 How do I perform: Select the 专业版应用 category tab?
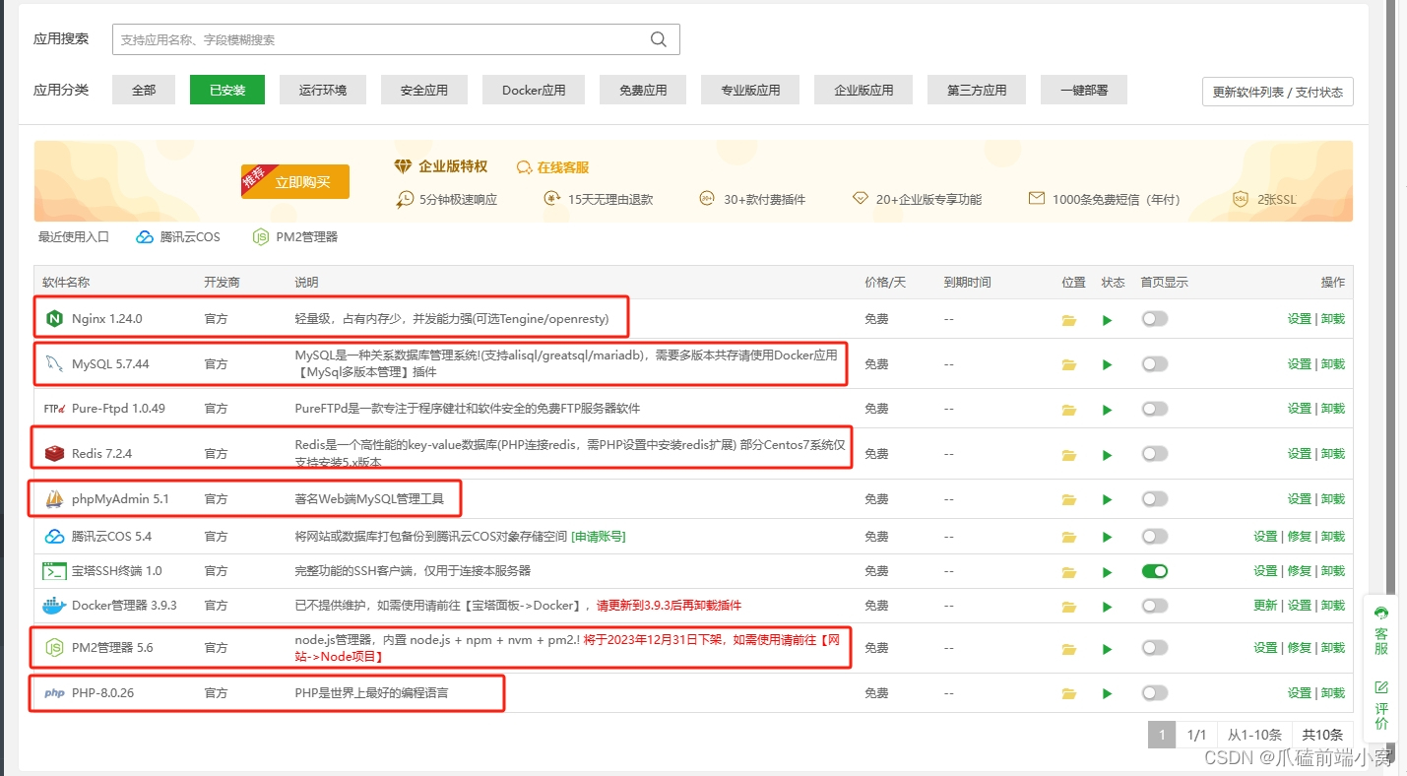point(750,90)
